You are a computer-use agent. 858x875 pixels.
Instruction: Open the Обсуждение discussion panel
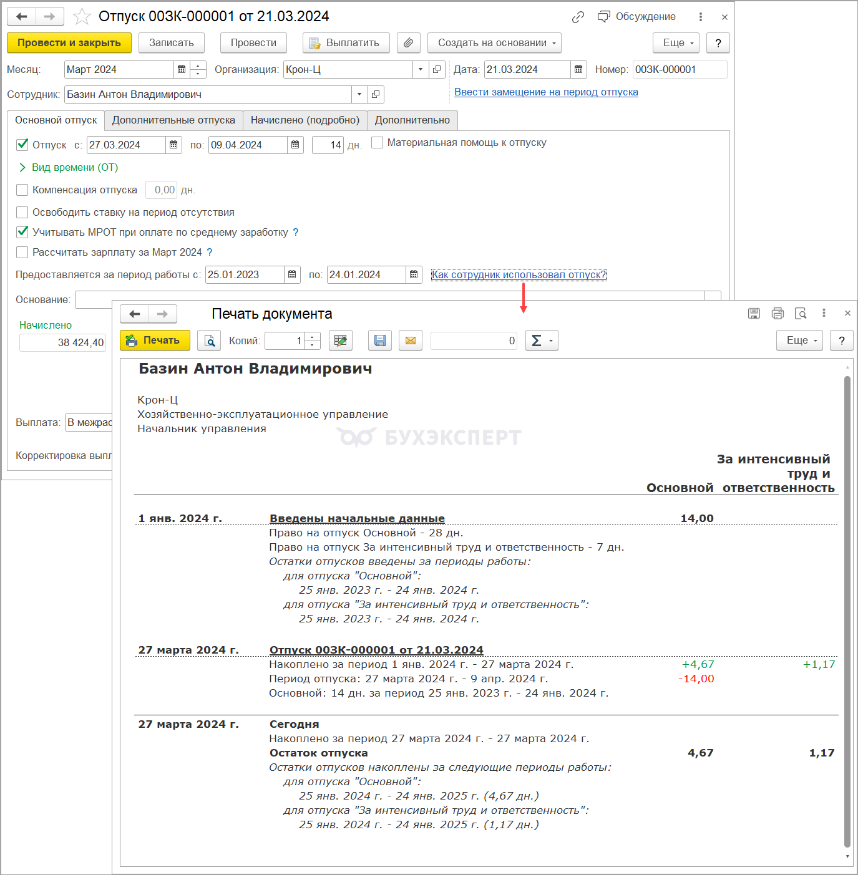point(636,17)
